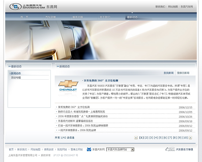Go to page [8]

175,138
